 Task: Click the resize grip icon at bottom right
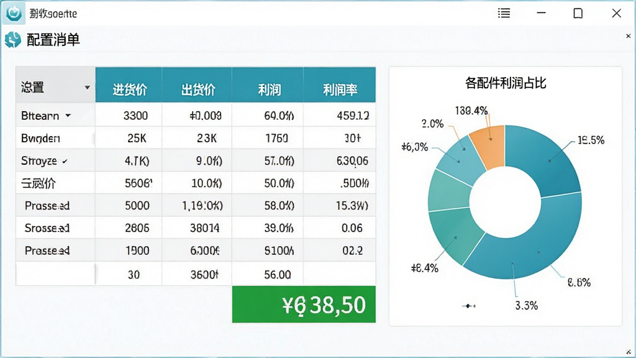629,352
